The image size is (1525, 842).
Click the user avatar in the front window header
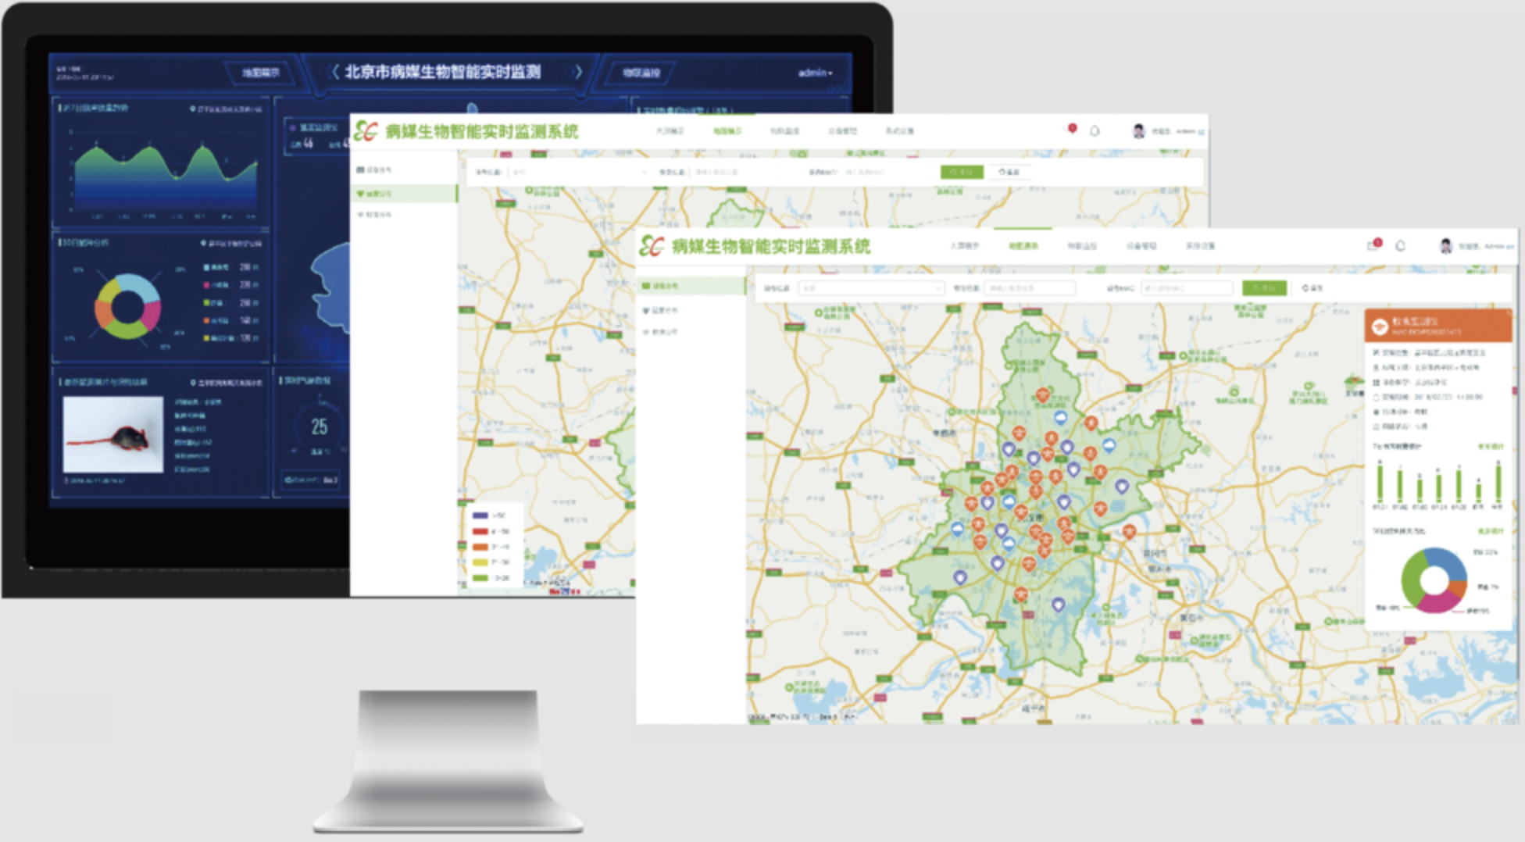coord(1446,246)
